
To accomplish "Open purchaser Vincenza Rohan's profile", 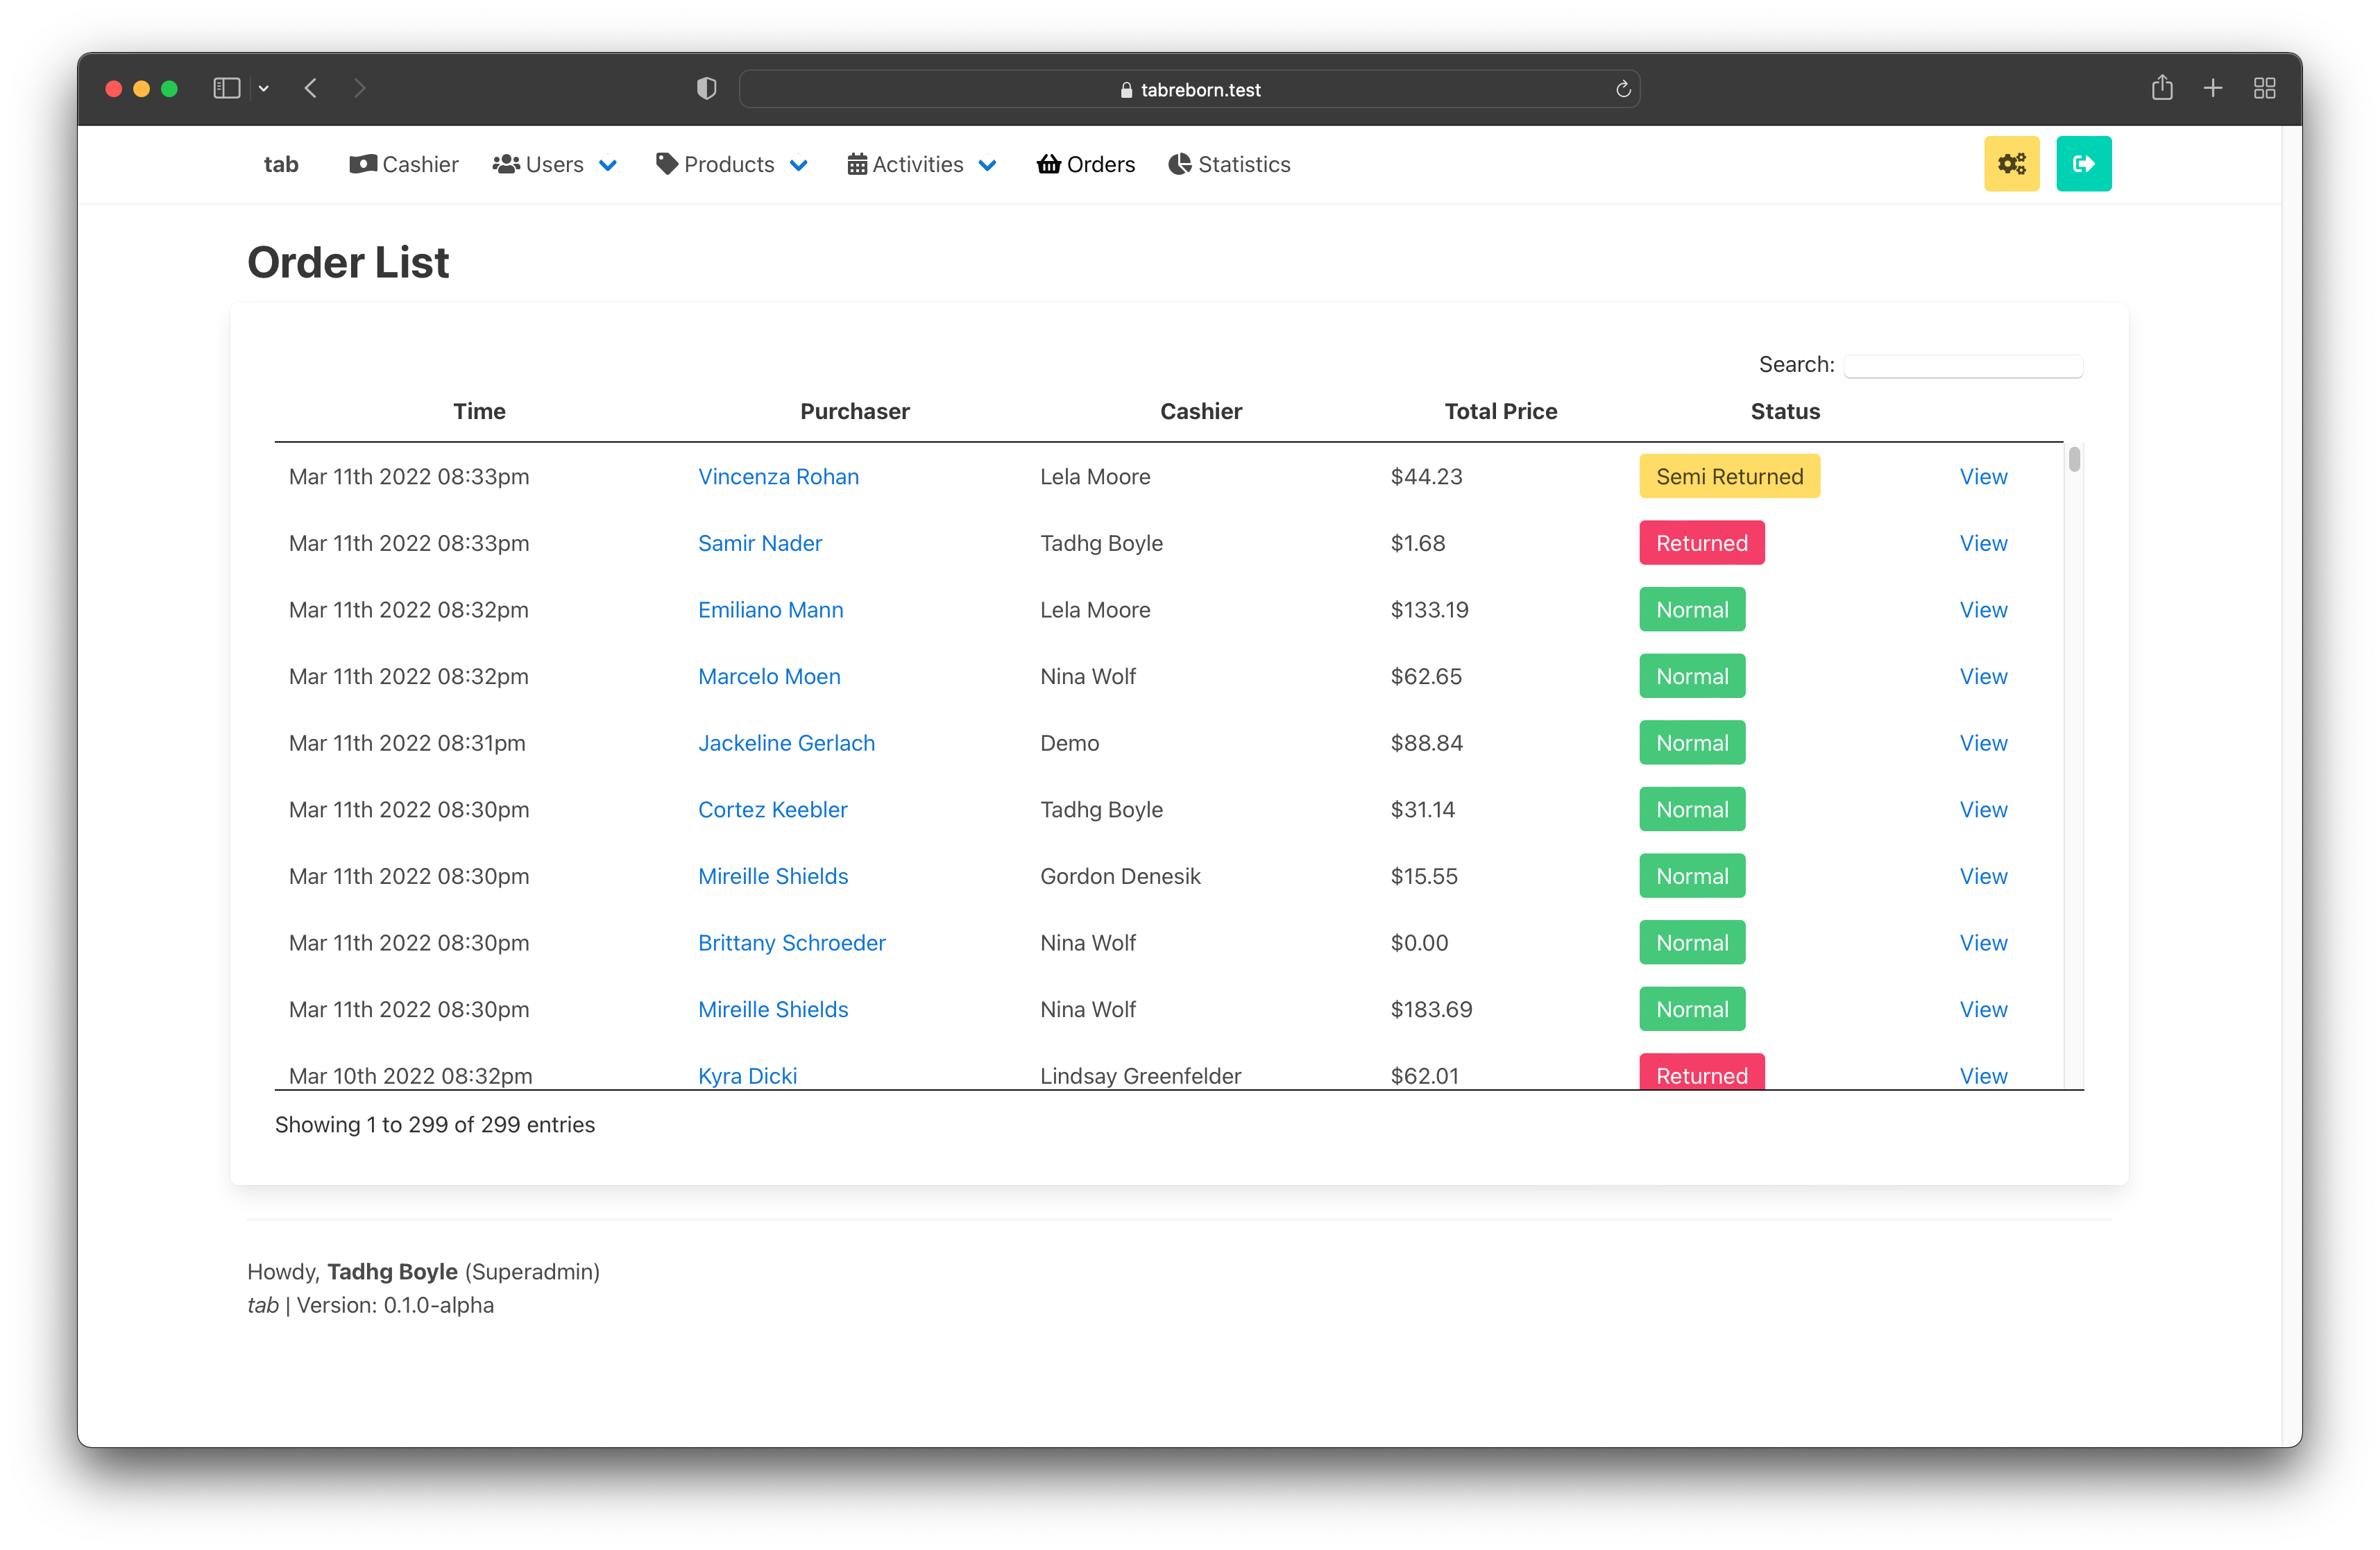I will (778, 476).
